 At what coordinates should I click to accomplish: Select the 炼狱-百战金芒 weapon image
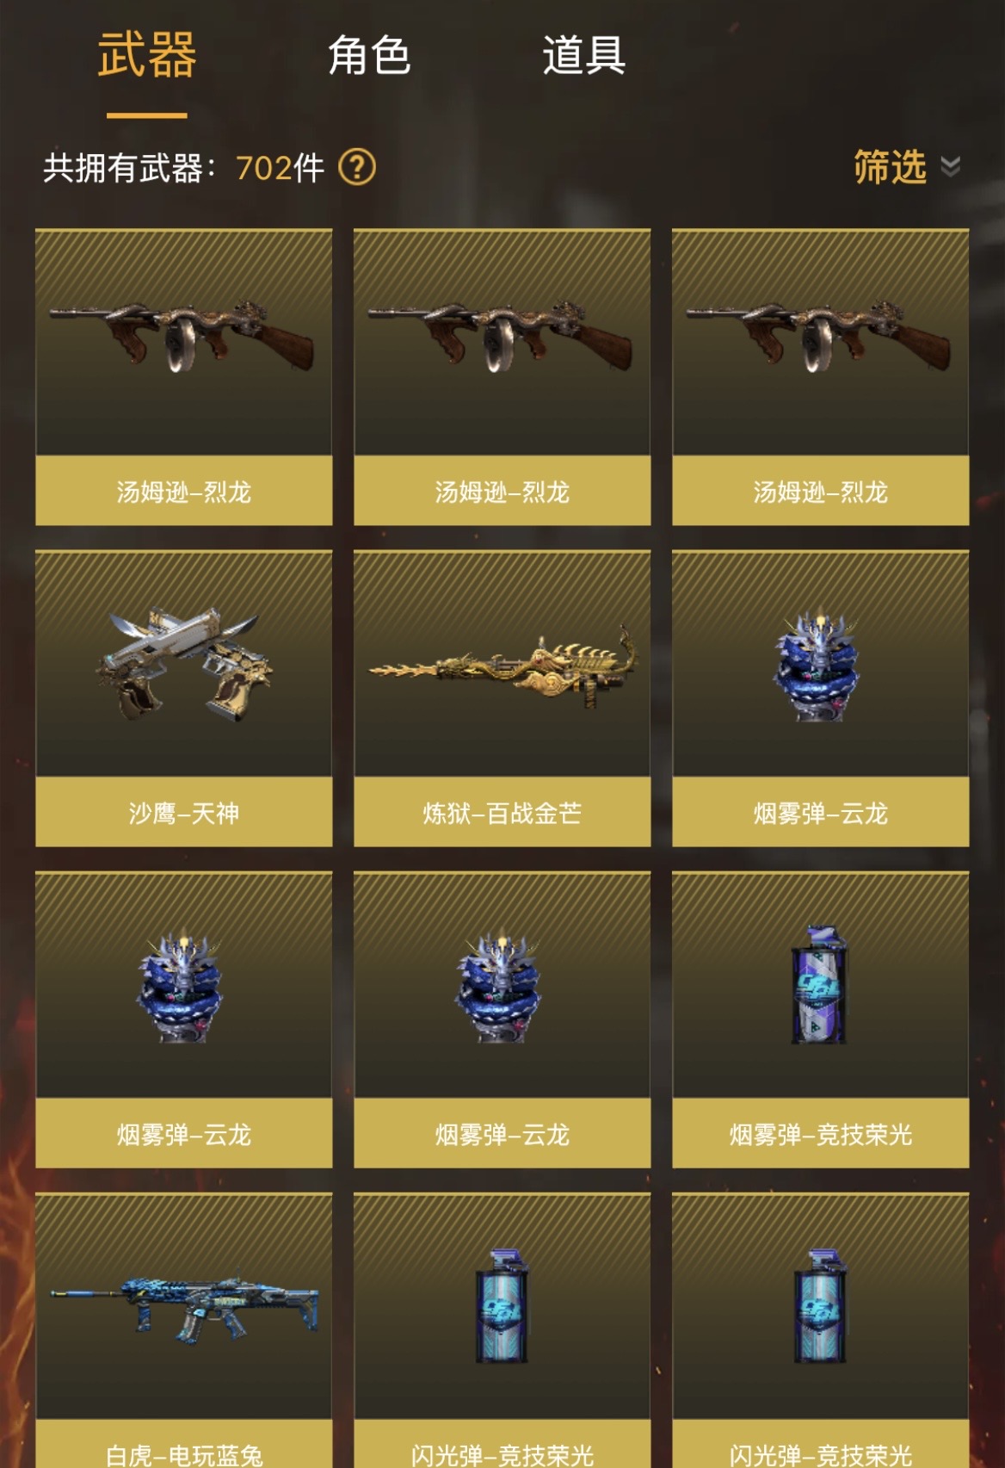pos(502,668)
